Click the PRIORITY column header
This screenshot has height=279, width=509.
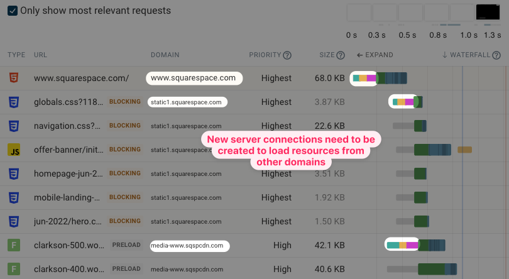pos(265,55)
